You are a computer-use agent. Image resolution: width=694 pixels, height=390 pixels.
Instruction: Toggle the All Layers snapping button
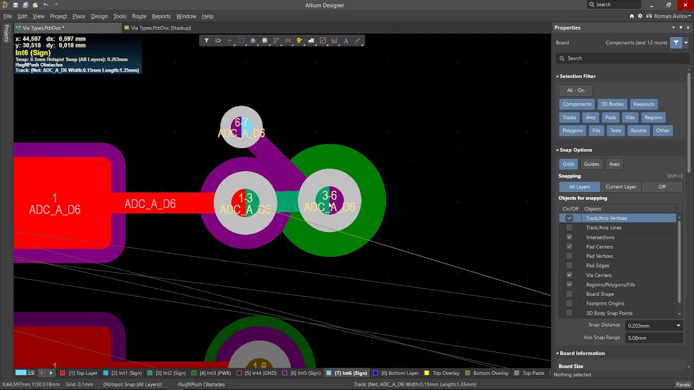[x=580, y=186]
